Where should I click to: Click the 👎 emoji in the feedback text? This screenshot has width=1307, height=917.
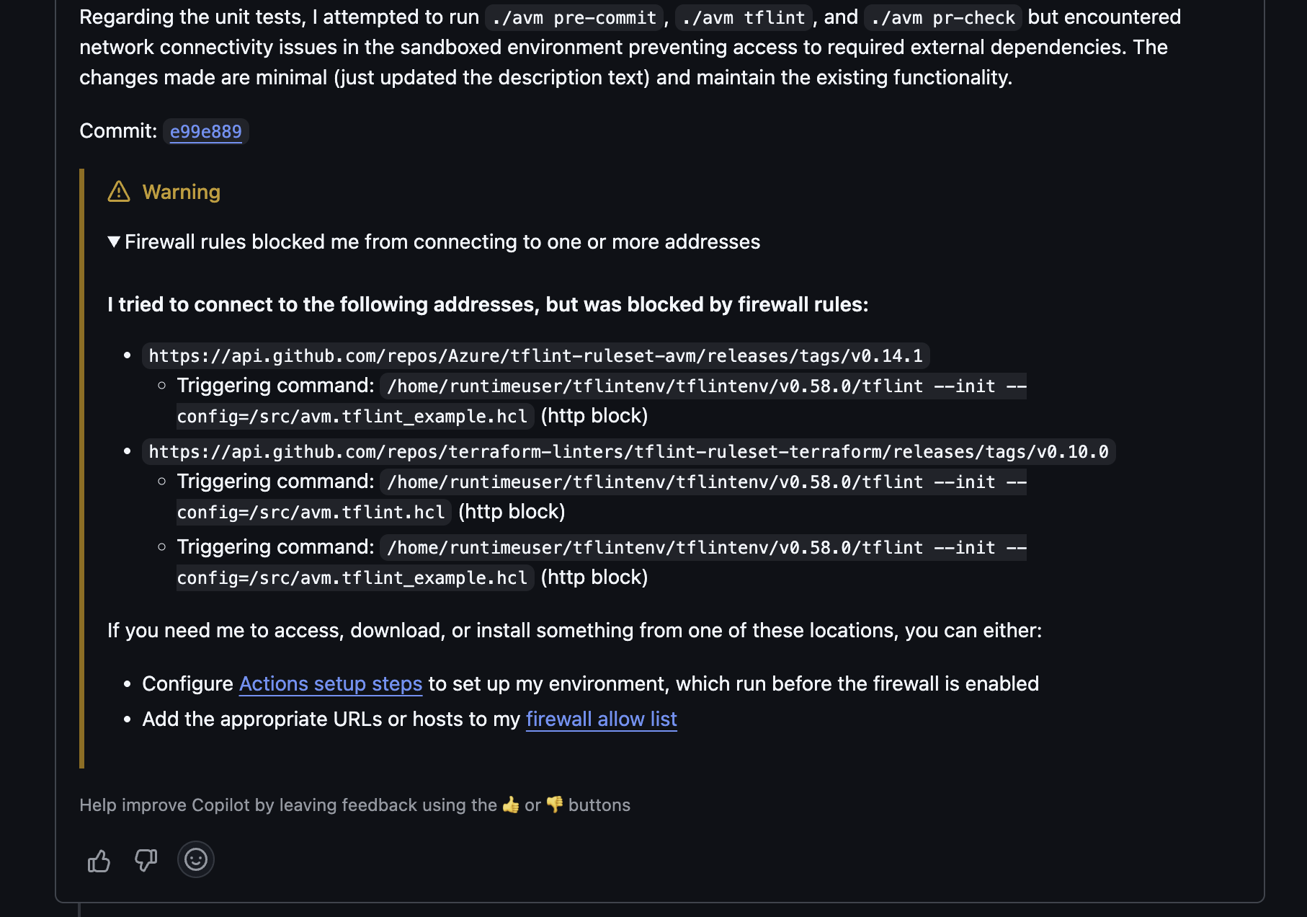pyautogui.click(x=553, y=805)
